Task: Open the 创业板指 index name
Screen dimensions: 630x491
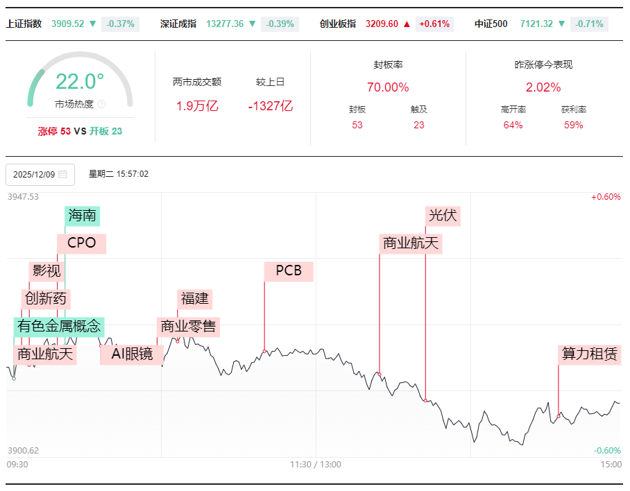Action: tap(338, 24)
